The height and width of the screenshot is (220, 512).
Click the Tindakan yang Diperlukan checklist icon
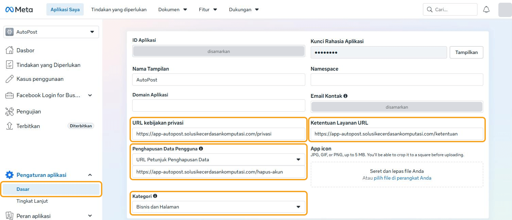(10, 65)
